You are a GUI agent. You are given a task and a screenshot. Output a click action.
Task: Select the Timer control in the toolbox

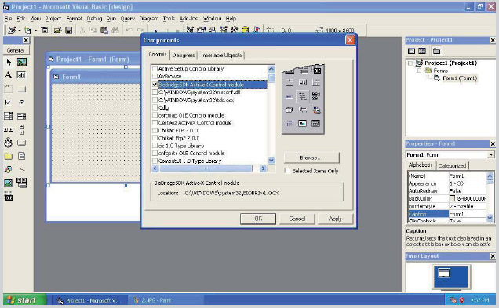click(x=9, y=143)
